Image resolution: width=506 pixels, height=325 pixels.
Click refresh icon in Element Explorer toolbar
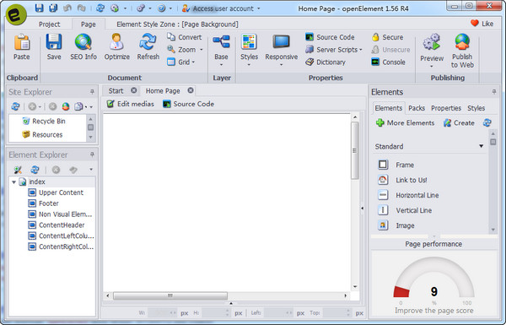click(35, 170)
